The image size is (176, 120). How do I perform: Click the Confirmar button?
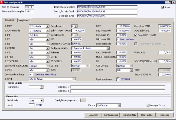pyautogui.click(x=93, y=115)
